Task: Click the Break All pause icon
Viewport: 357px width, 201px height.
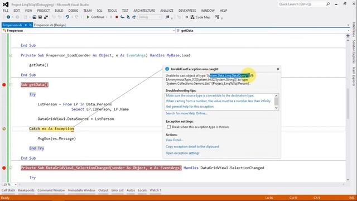Action: [x=111, y=17]
